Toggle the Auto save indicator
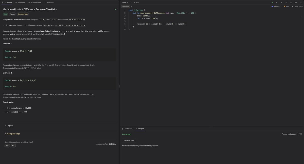This screenshot has height=164, width=304. pos(137,3)
